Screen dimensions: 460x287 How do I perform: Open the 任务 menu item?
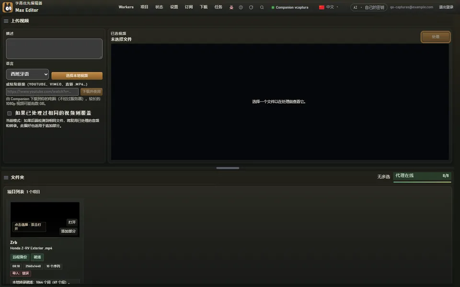point(218,7)
